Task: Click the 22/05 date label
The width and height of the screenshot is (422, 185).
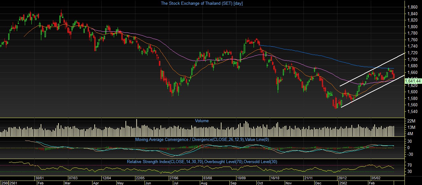Action: pyautogui.click(x=140, y=178)
